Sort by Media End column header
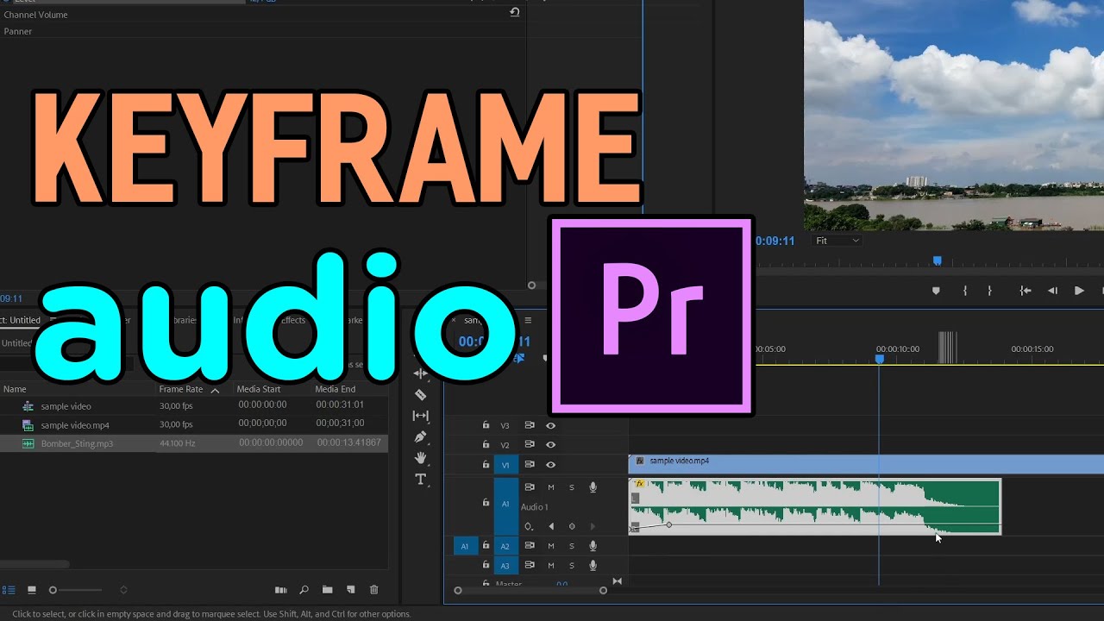 pyautogui.click(x=336, y=389)
